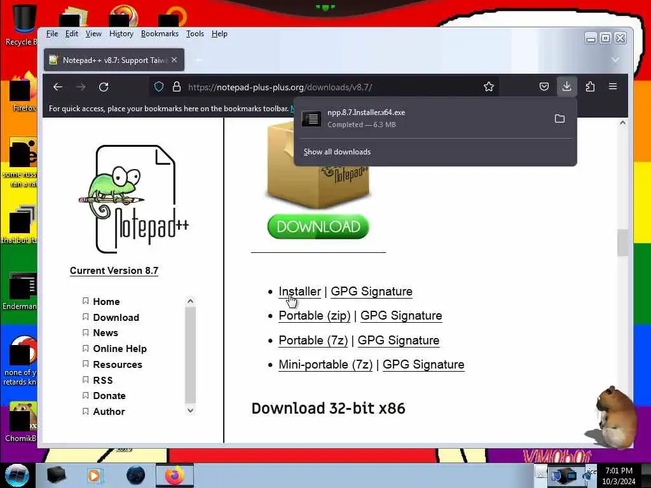Image resolution: width=651 pixels, height=488 pixels.
Task: Go to Home in the sidebar
Action: 106,302
